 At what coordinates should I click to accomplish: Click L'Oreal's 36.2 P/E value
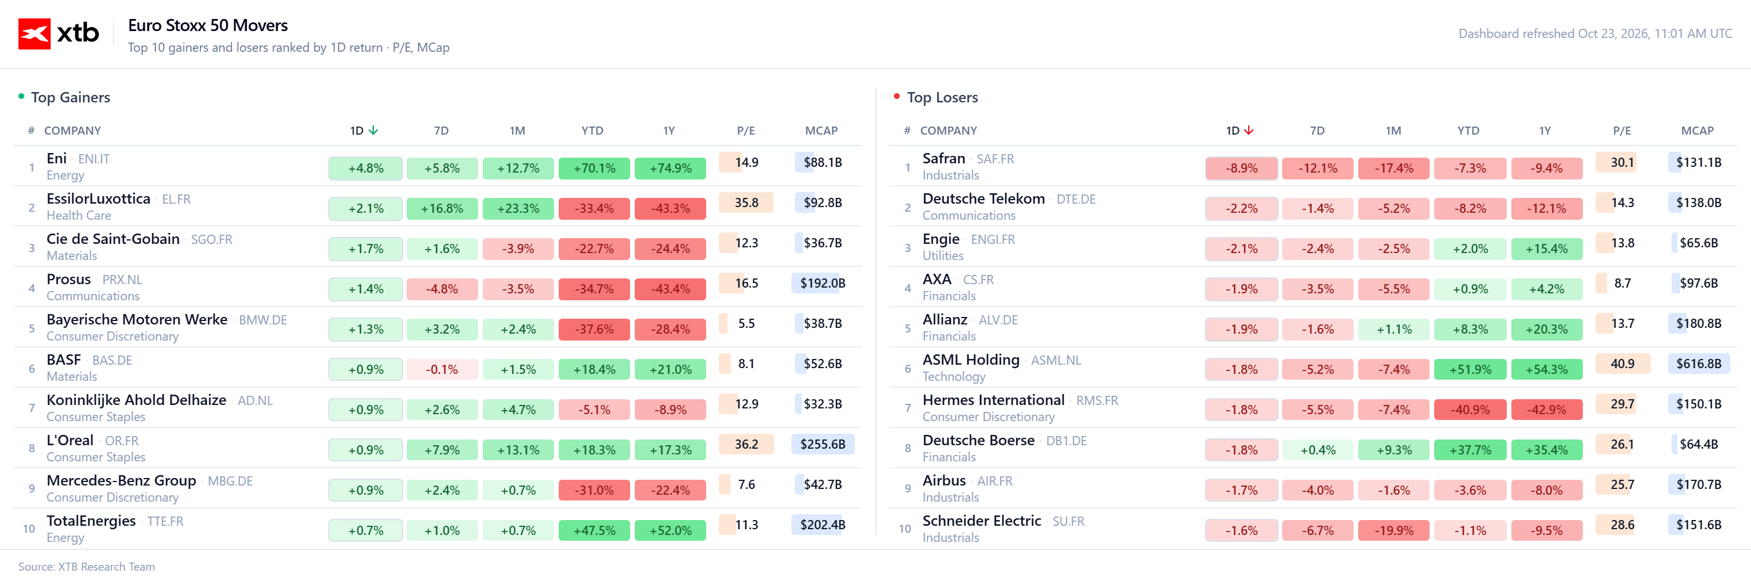click(x=746, y=444)
